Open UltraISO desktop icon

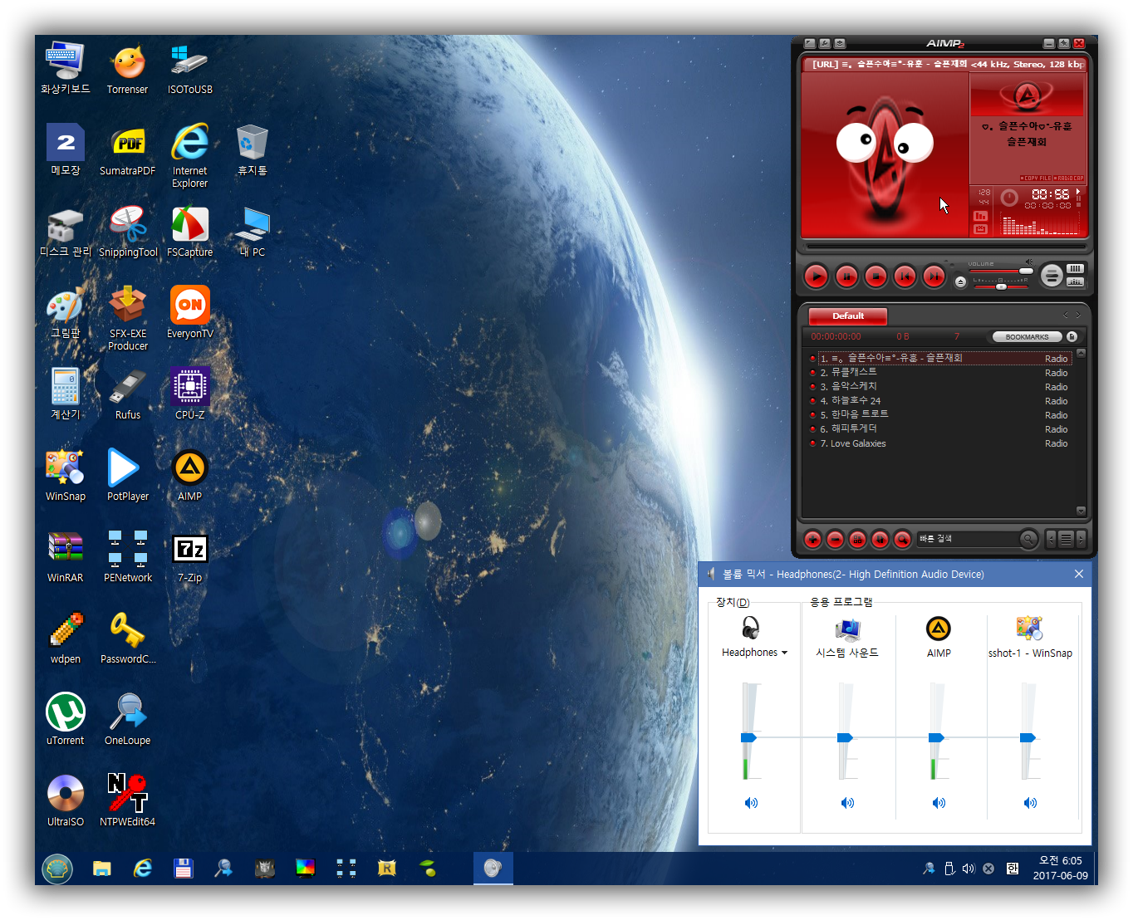click(65, 800)
